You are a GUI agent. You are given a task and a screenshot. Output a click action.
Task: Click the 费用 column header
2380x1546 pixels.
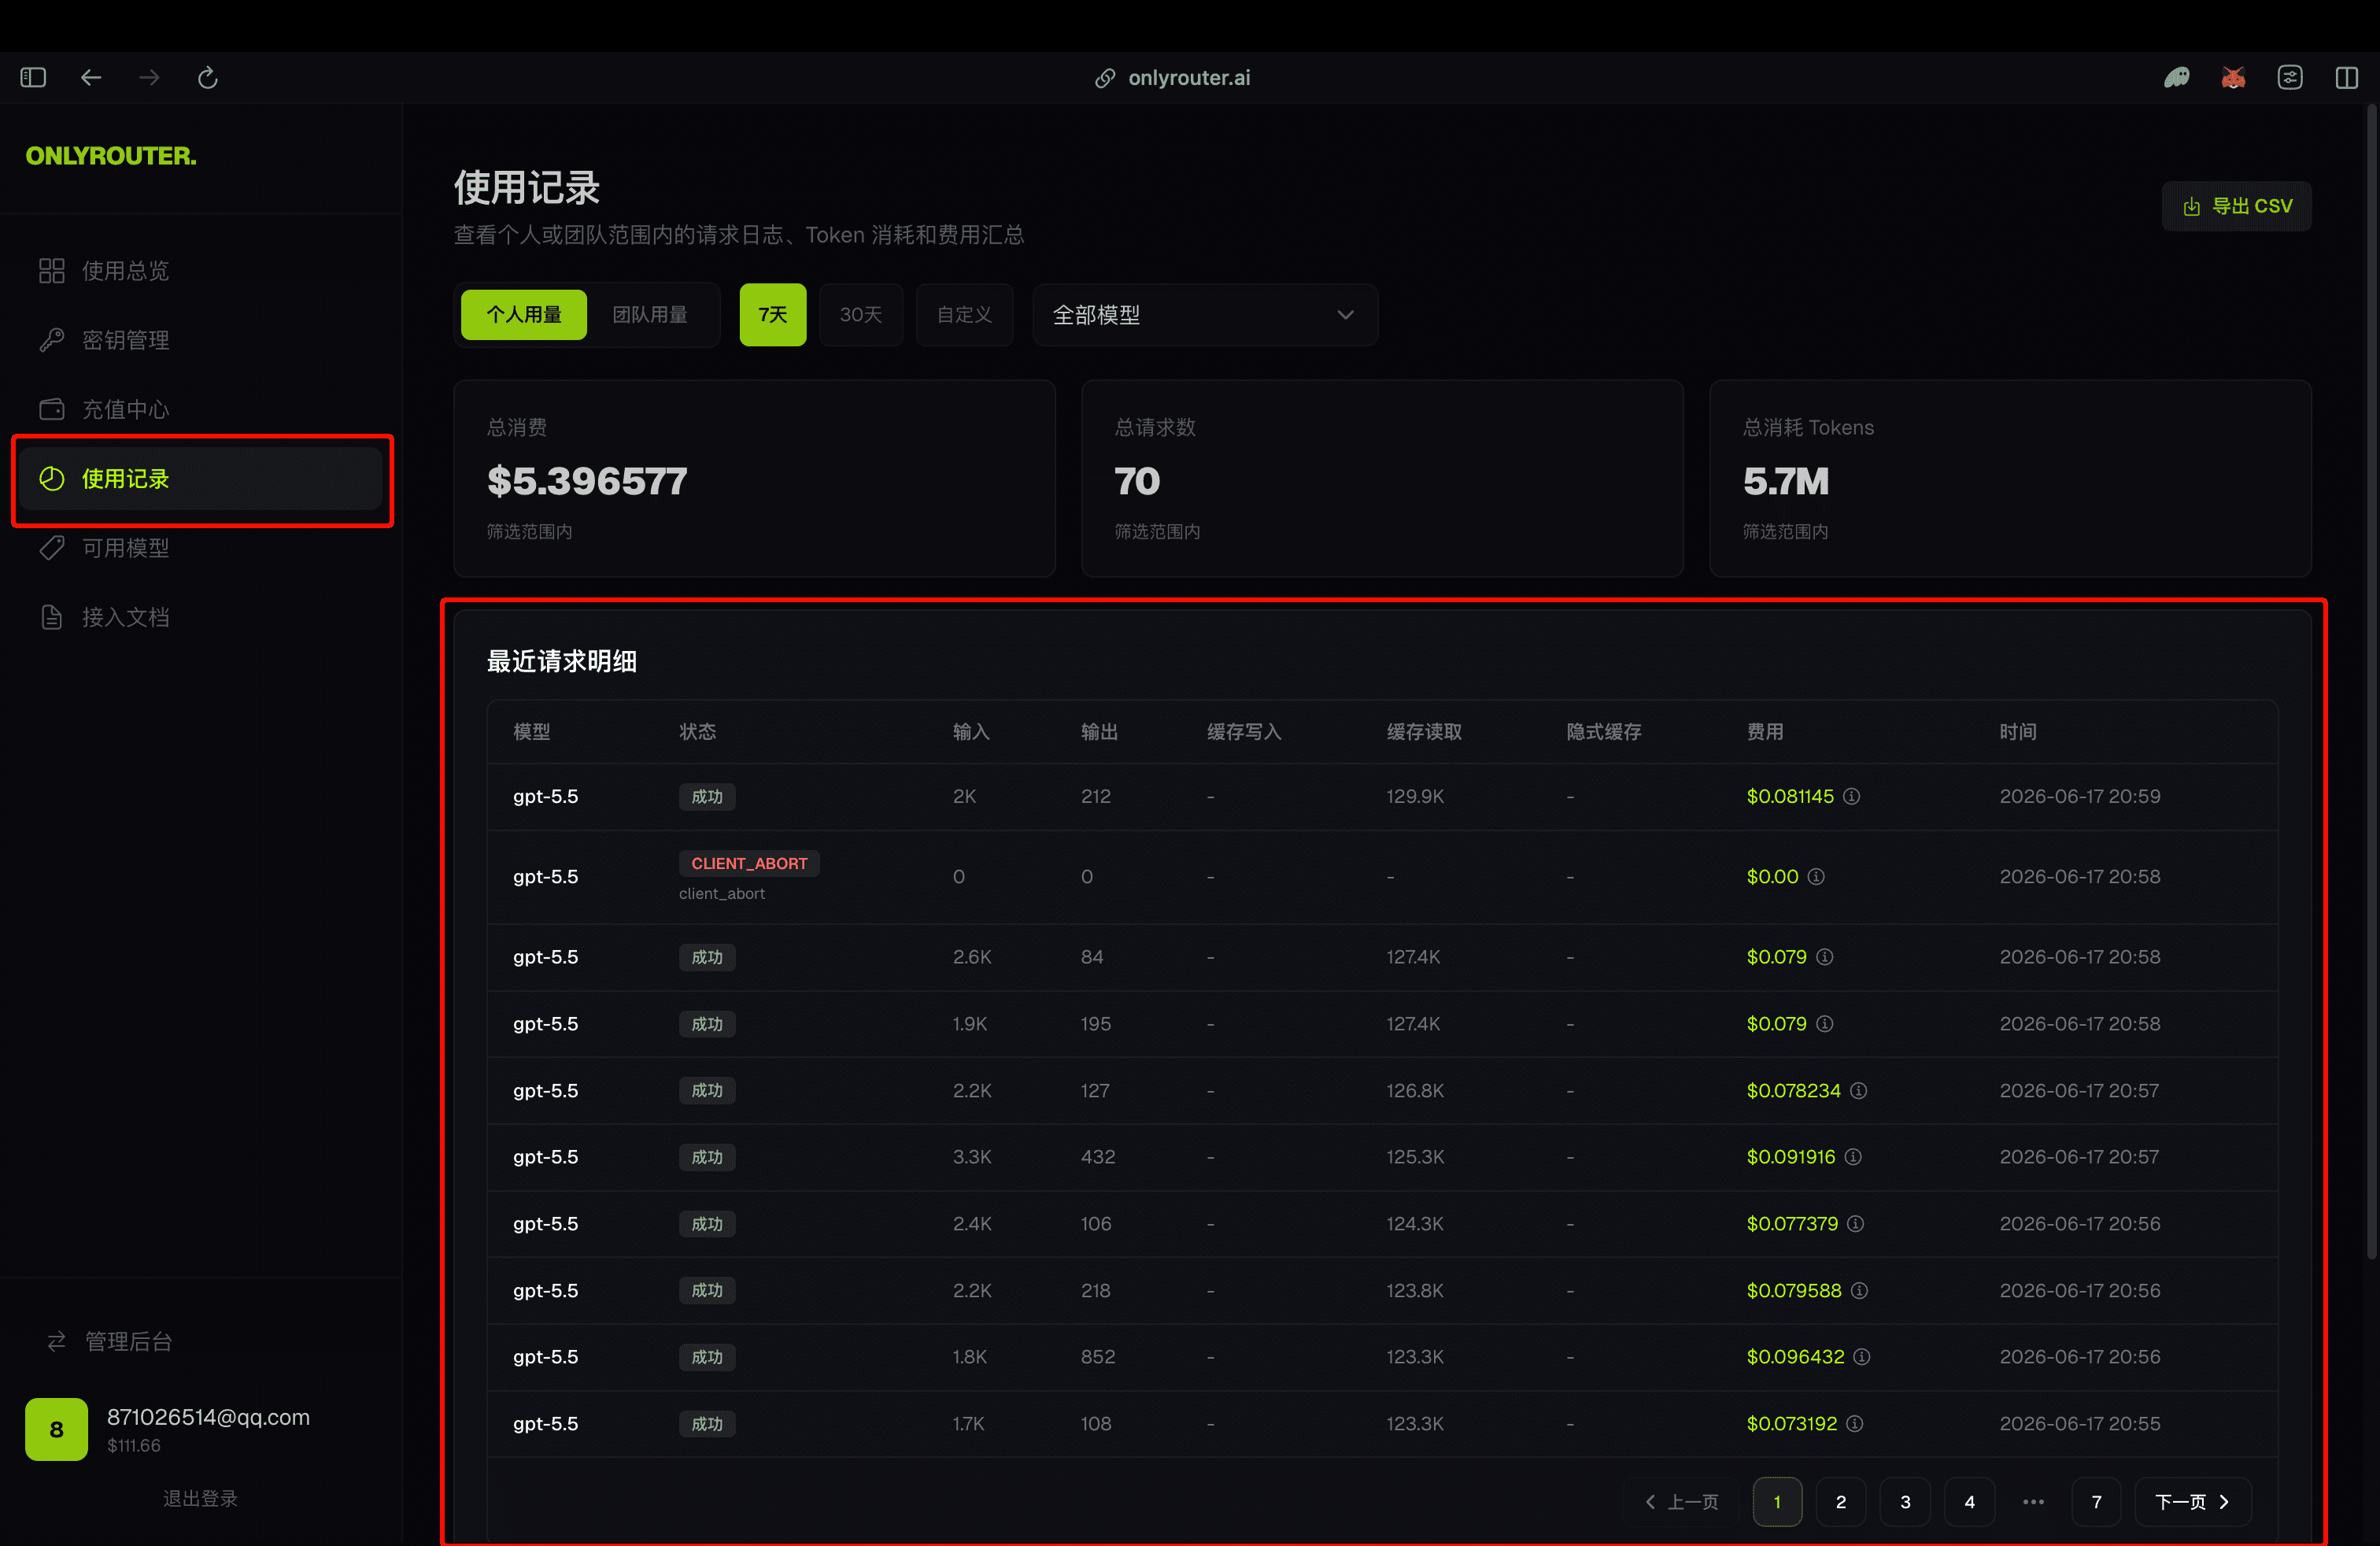[1765, 731]
